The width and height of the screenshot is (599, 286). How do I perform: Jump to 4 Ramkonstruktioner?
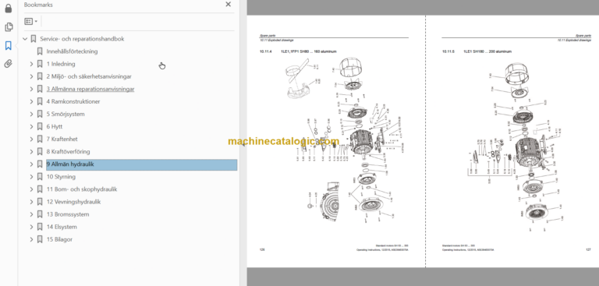[x=73, y=101]
